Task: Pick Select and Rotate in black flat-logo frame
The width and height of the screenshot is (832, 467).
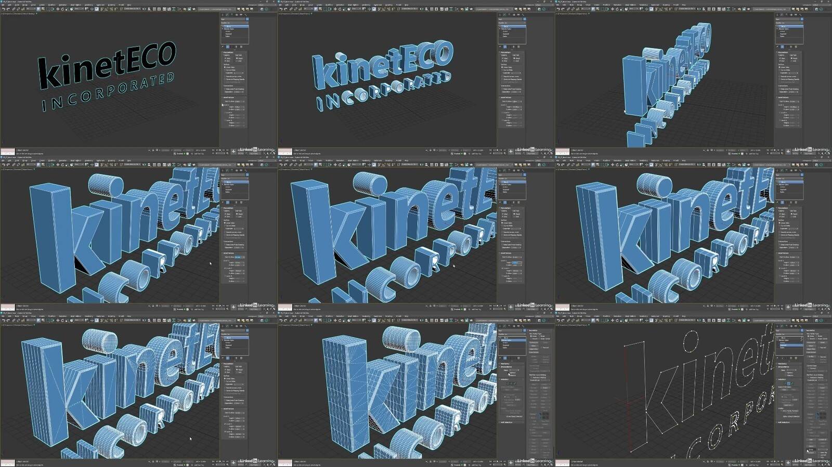Action: 62,9
